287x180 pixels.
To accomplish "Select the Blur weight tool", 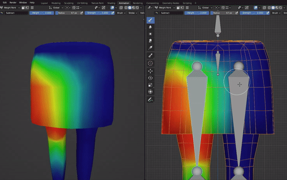I will click(151, 27).
